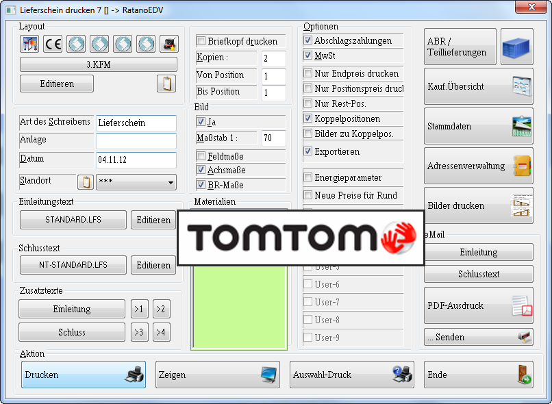Click Editieren in the Layout group
Viewport: 552px width, 404px height.
click(57, 84)
